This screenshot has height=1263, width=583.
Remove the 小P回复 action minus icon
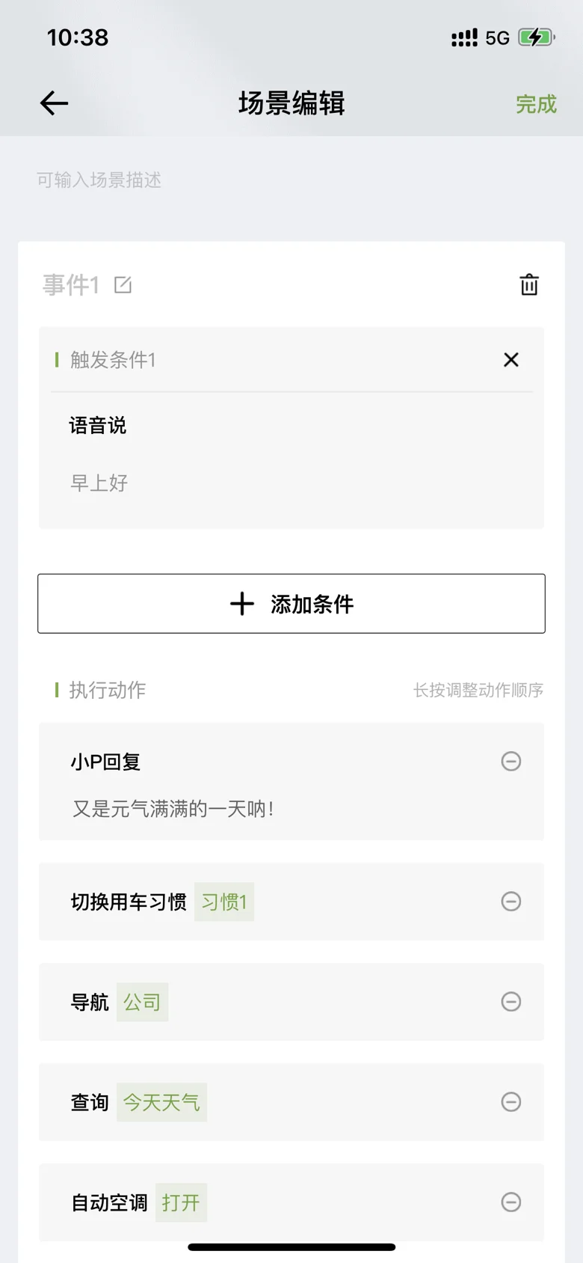(511, 761)
